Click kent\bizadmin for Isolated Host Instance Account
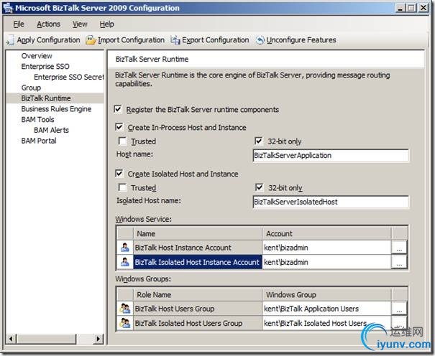This screenshot has width=435, height=356. coord(326,262)
